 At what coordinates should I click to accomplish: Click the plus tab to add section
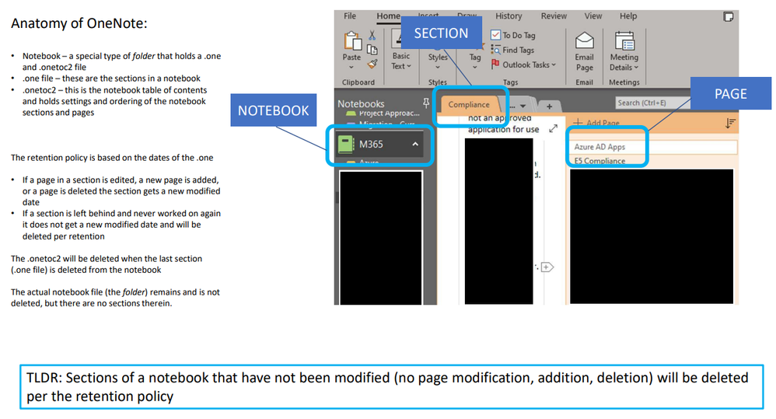549,106
